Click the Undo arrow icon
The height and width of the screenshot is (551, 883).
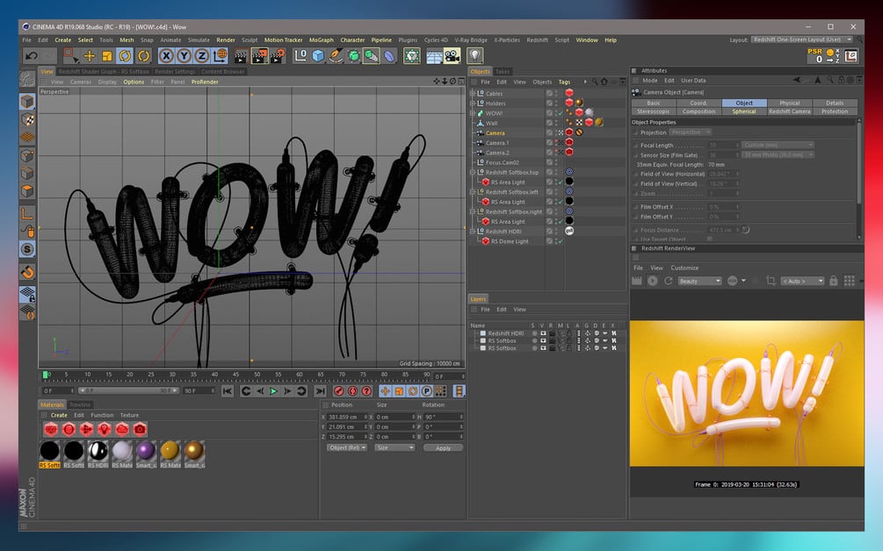32,55
